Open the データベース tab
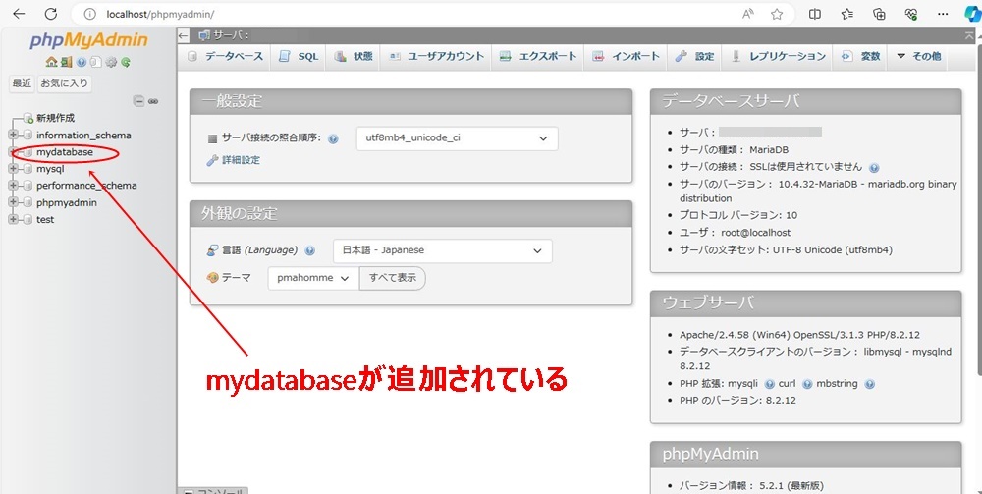Screen dimensions: 982x494 (x=226, y=56)
